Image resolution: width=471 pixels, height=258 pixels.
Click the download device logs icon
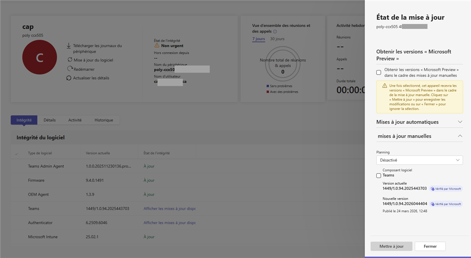pos(69,46)
